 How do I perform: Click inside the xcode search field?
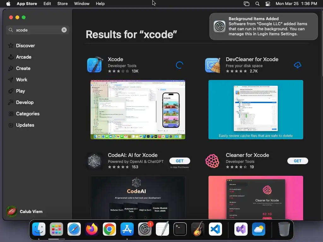tap(37, 30)
